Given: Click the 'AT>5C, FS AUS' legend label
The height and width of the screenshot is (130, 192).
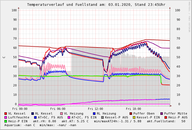Looking at the screenshot, I should [50, 118].
